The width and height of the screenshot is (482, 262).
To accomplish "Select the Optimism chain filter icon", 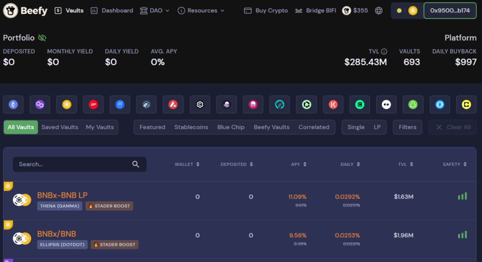I will point(93,105).
